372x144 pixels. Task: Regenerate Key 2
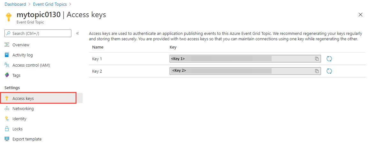330,71
